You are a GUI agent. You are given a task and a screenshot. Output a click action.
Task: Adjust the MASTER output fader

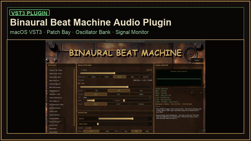(x=123, y=119)
